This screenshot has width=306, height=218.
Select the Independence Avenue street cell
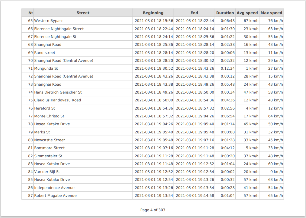click(54, 188)
